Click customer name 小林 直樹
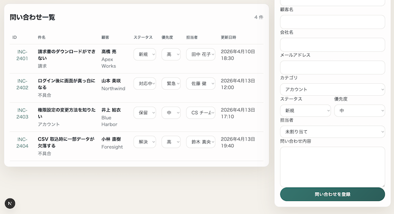394x214 pixels. pyautogui.click(x=111, y=139)
